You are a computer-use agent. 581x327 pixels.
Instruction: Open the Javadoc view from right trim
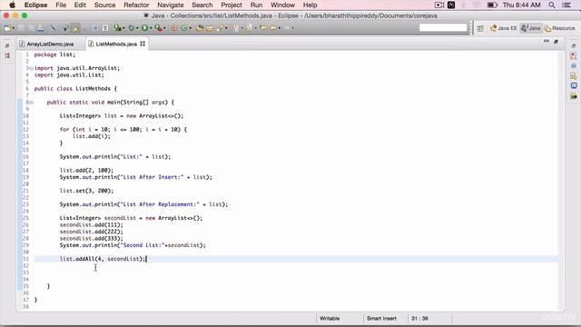coord(574,65)
